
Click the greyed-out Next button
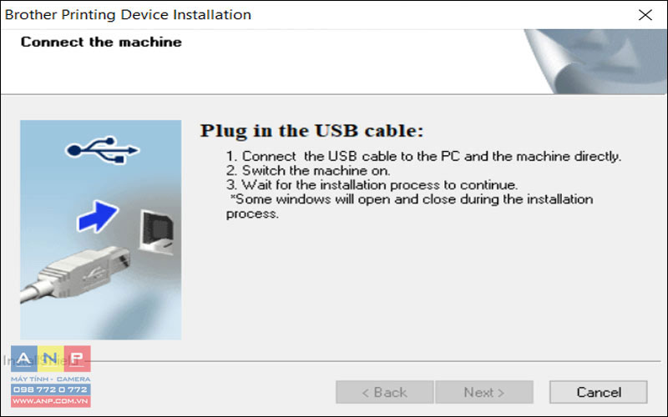click(484, 392)
